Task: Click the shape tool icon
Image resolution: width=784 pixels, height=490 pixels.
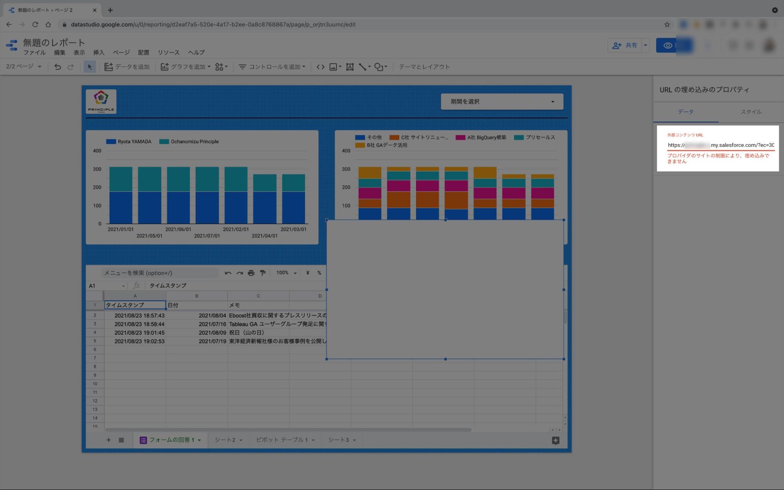Action: tap(378, 67)
